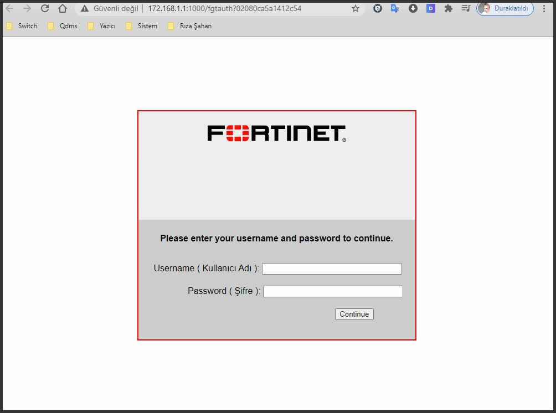This screenshot has height=413, width=556.
Task: Open the Sistem bookmarks folder
Action: click(x=141, y=26)
